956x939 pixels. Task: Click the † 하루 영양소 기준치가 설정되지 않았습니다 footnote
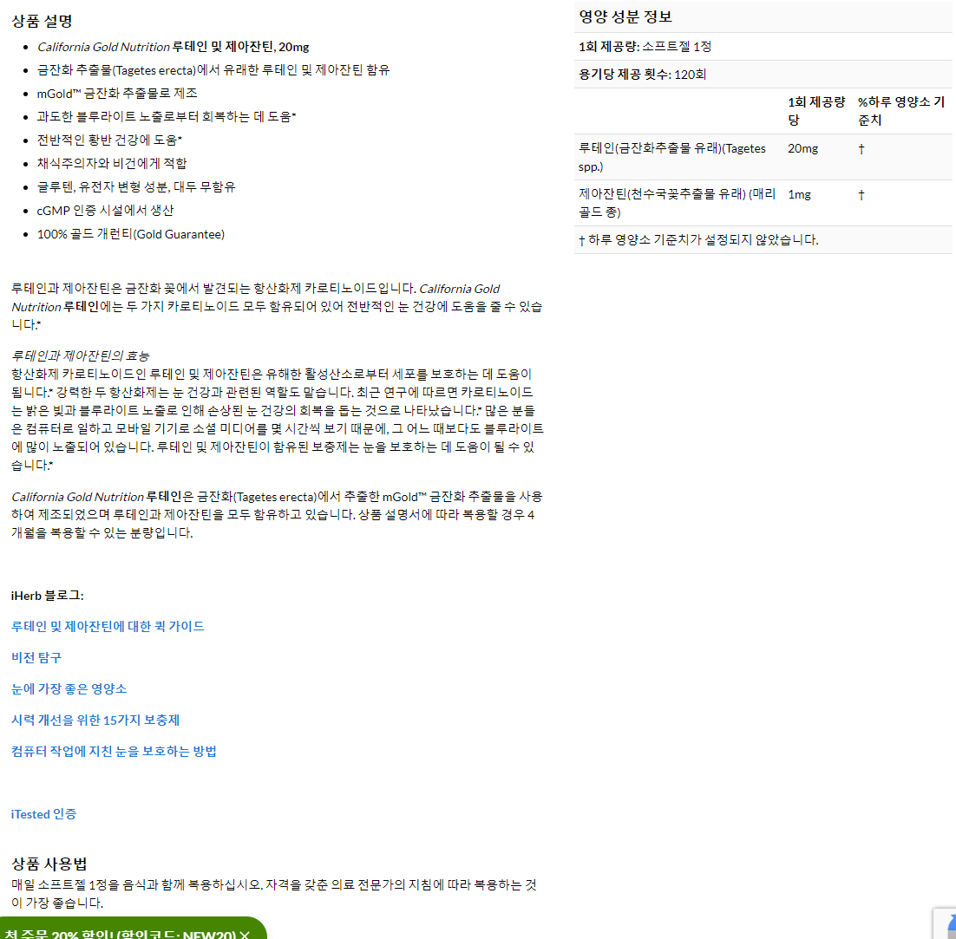698,240
